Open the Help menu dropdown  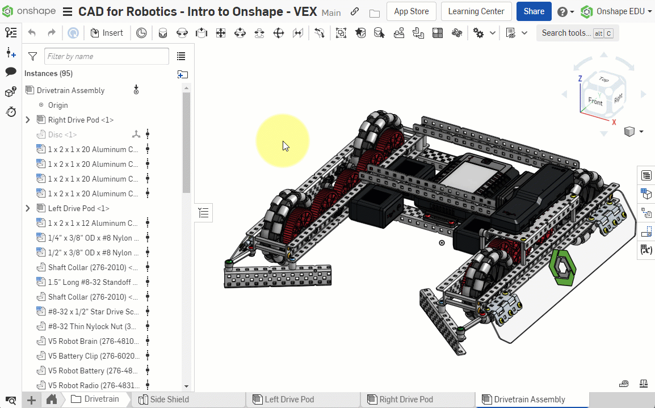(x=565, y=11)
